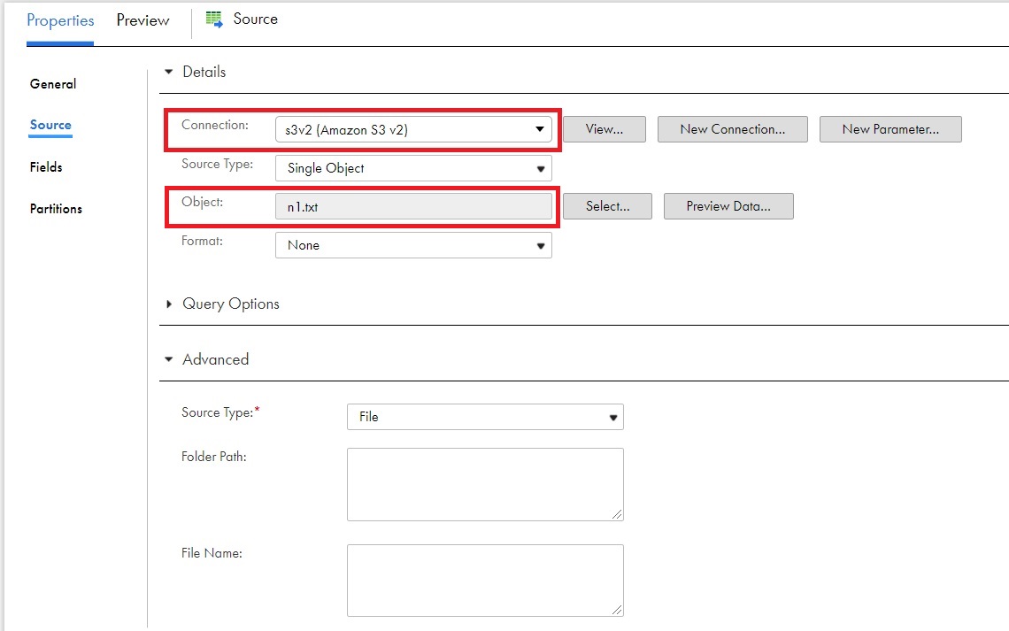The height and width of the screenshot is (631, 1009).
Task: Click the Format: label
Action: coord(202,242)
